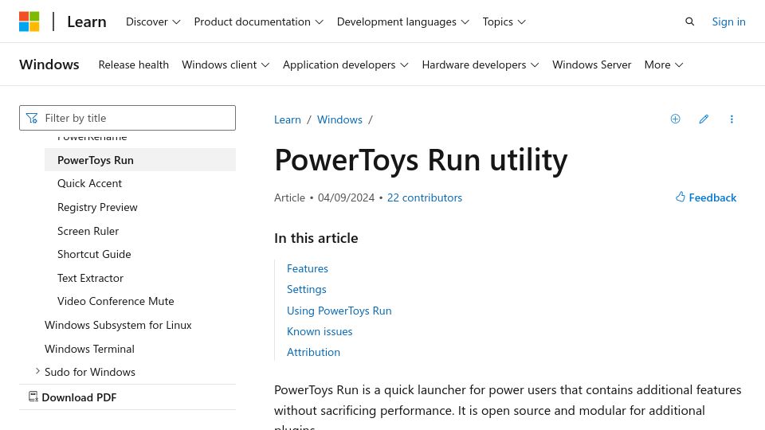Viewport: 765px width, 430px height.
Task: Click the Microsoft logo
Action: coord(29,21)
